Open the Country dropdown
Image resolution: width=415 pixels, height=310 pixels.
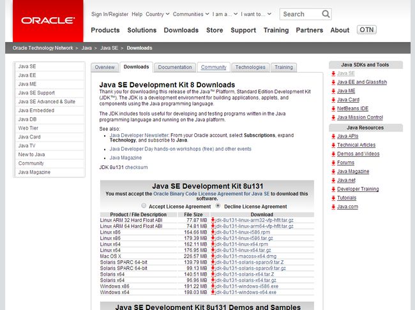[x=158, y=14]
